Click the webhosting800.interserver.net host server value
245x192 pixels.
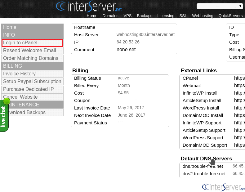[145, 34]
